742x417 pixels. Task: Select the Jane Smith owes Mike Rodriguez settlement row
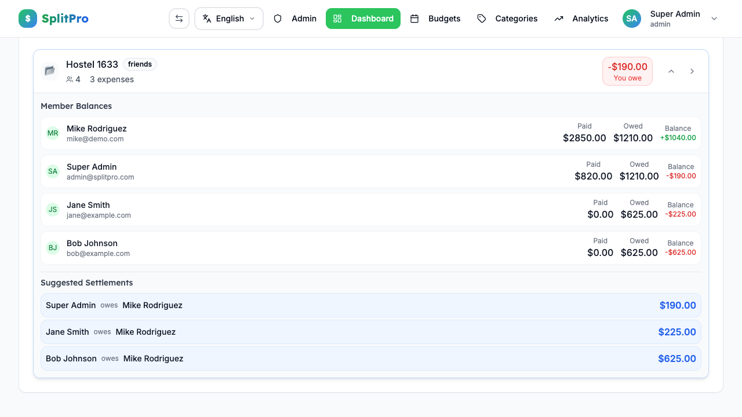tap(371, 332)
